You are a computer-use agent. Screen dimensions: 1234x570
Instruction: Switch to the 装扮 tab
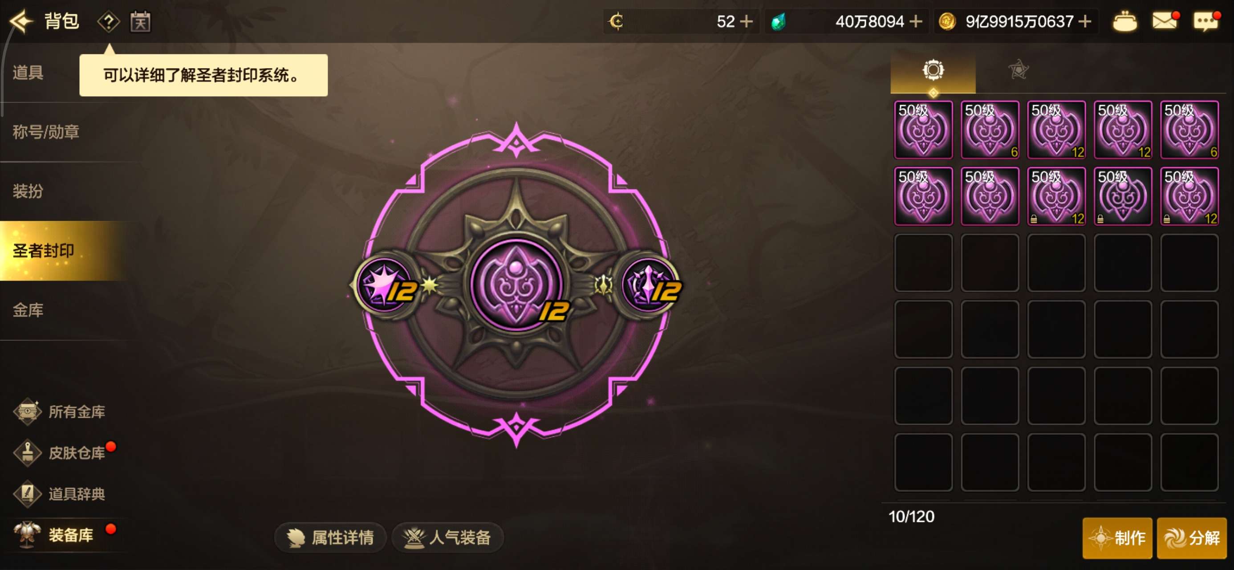tap(28, 191)
